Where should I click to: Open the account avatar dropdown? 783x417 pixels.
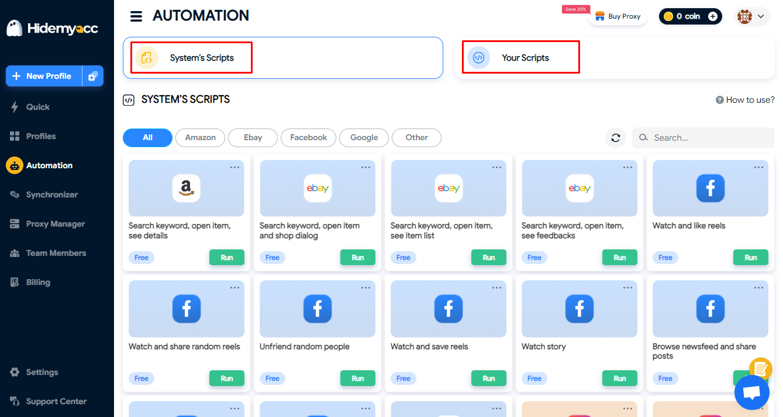coord(752,16)
